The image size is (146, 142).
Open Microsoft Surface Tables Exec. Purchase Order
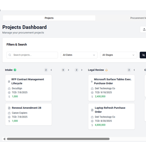111,88
